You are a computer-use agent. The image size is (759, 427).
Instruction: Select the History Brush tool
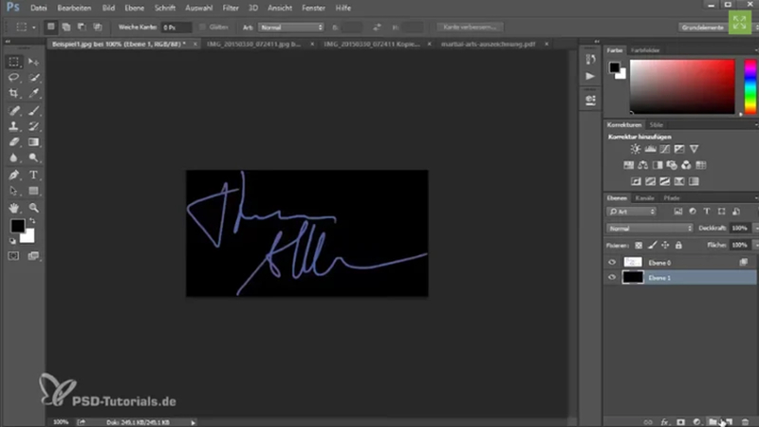[x=33, y=126]
